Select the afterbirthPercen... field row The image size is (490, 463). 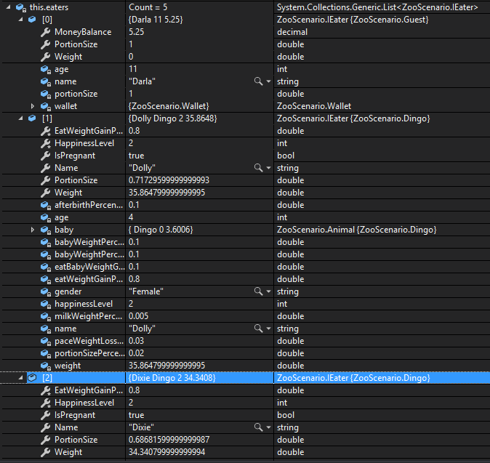click(246, 205)
